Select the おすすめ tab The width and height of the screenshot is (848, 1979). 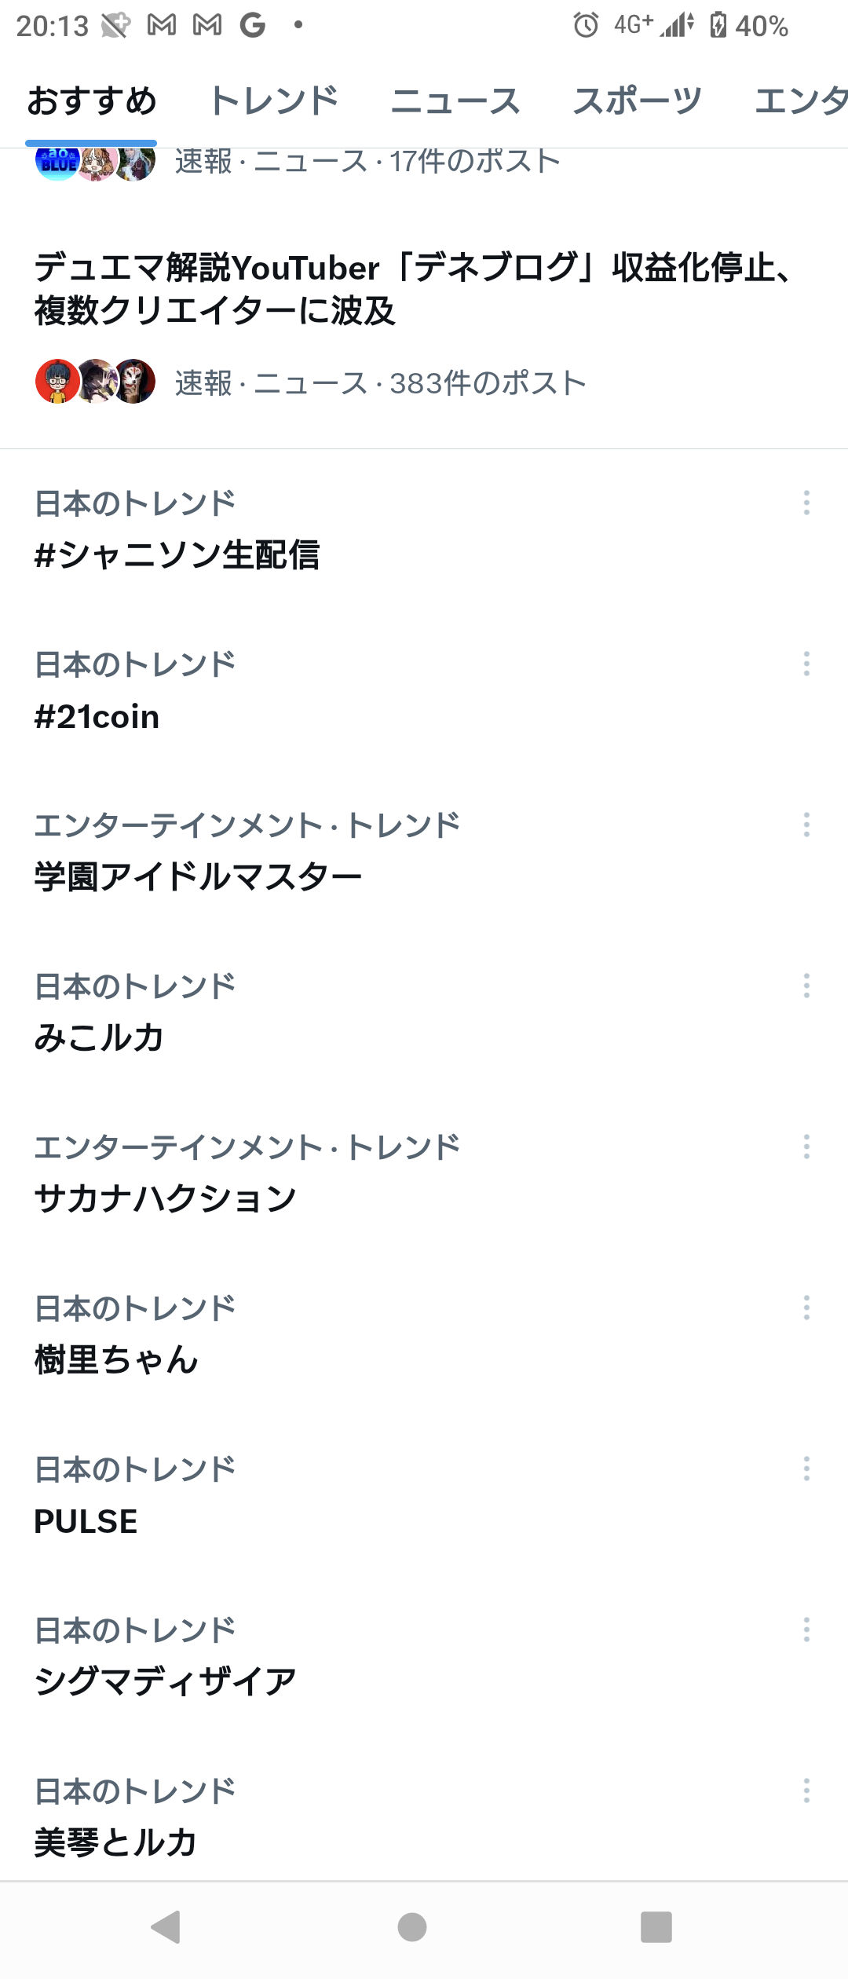[92, 101]
